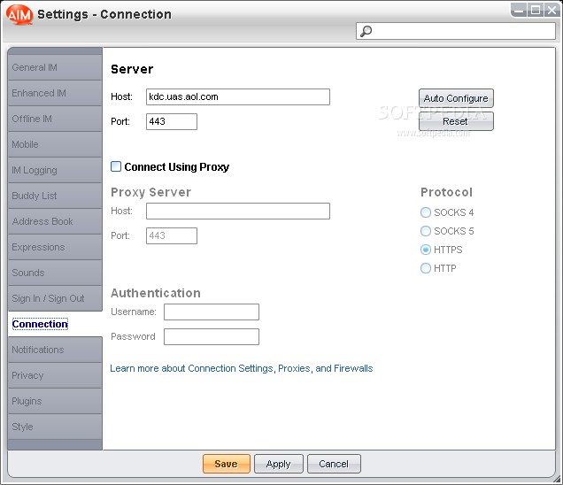Open Learn more about Connection Settings link

[242, 368]
